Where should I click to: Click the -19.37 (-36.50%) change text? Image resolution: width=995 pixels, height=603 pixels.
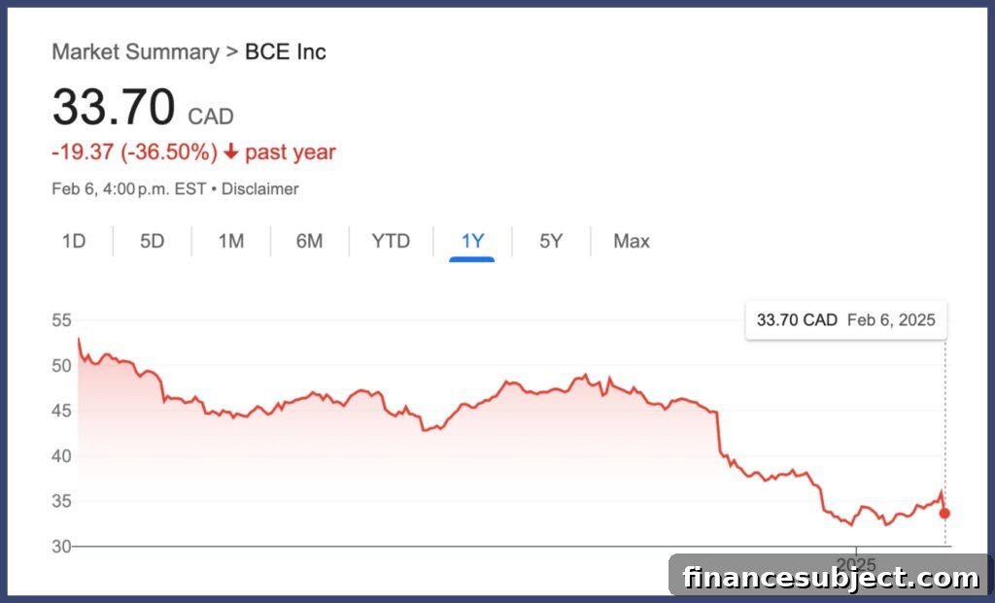(134, 152)
